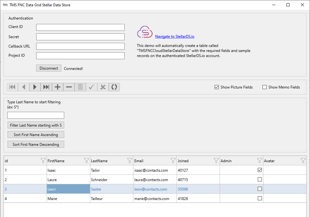Insert a new record with plus icon
310x217 pixels.
[x=58, y=87]
